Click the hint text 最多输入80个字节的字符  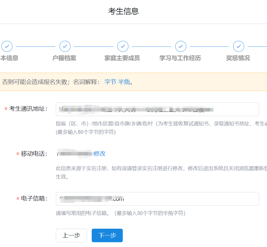click(x=86, y=132)
